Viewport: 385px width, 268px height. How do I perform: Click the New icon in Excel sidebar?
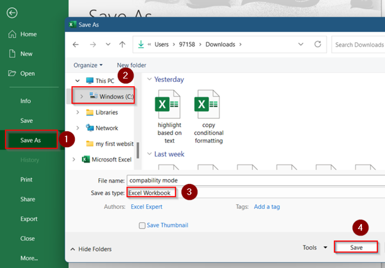(13, 54)
